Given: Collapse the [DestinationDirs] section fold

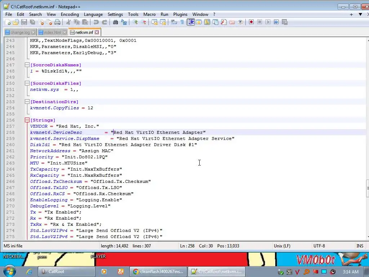Looking at the screenshot, I should [27, 101].
